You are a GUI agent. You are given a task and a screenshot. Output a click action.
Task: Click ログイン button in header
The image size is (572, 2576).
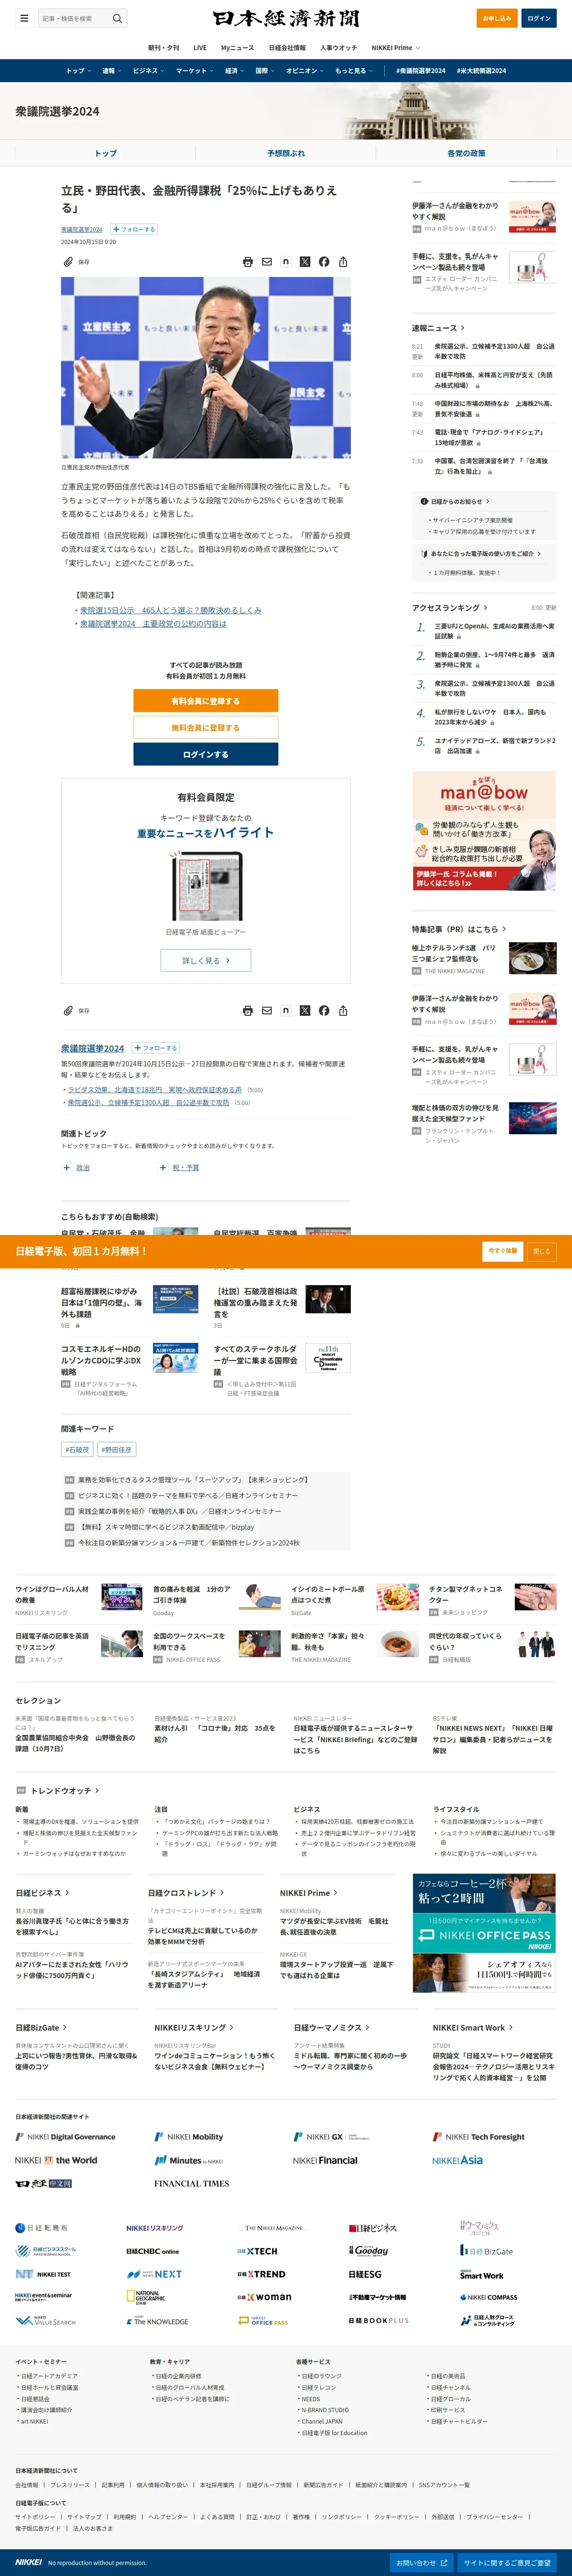coord(539,18)
